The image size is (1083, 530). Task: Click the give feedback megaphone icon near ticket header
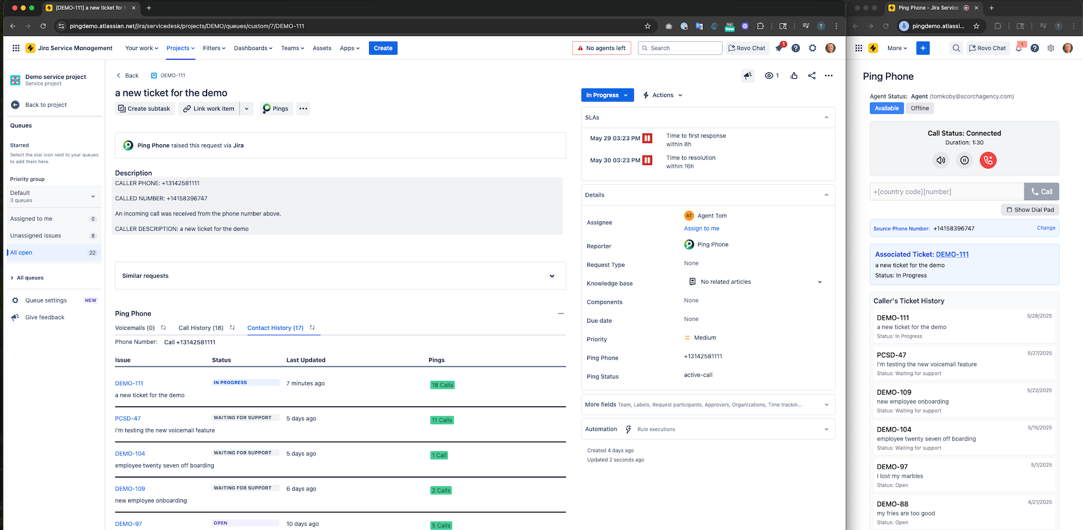pos(748,75)
